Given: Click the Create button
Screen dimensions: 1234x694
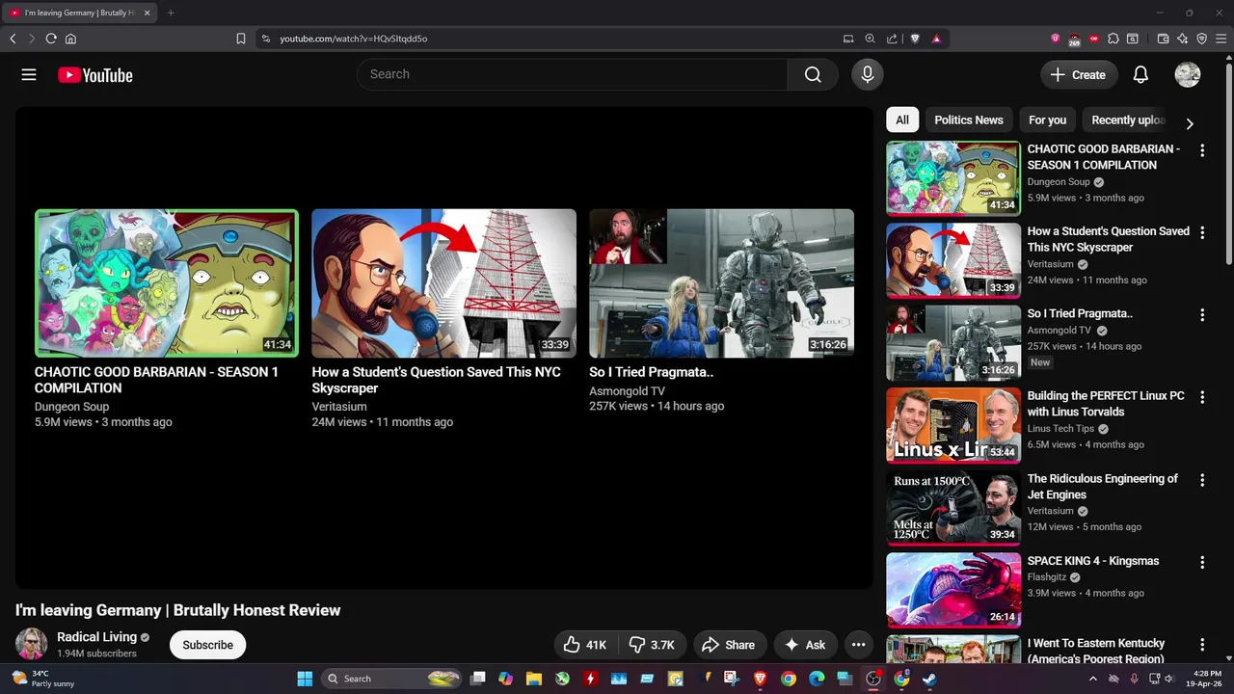Looking at the screenshot, I should 1079,74.
